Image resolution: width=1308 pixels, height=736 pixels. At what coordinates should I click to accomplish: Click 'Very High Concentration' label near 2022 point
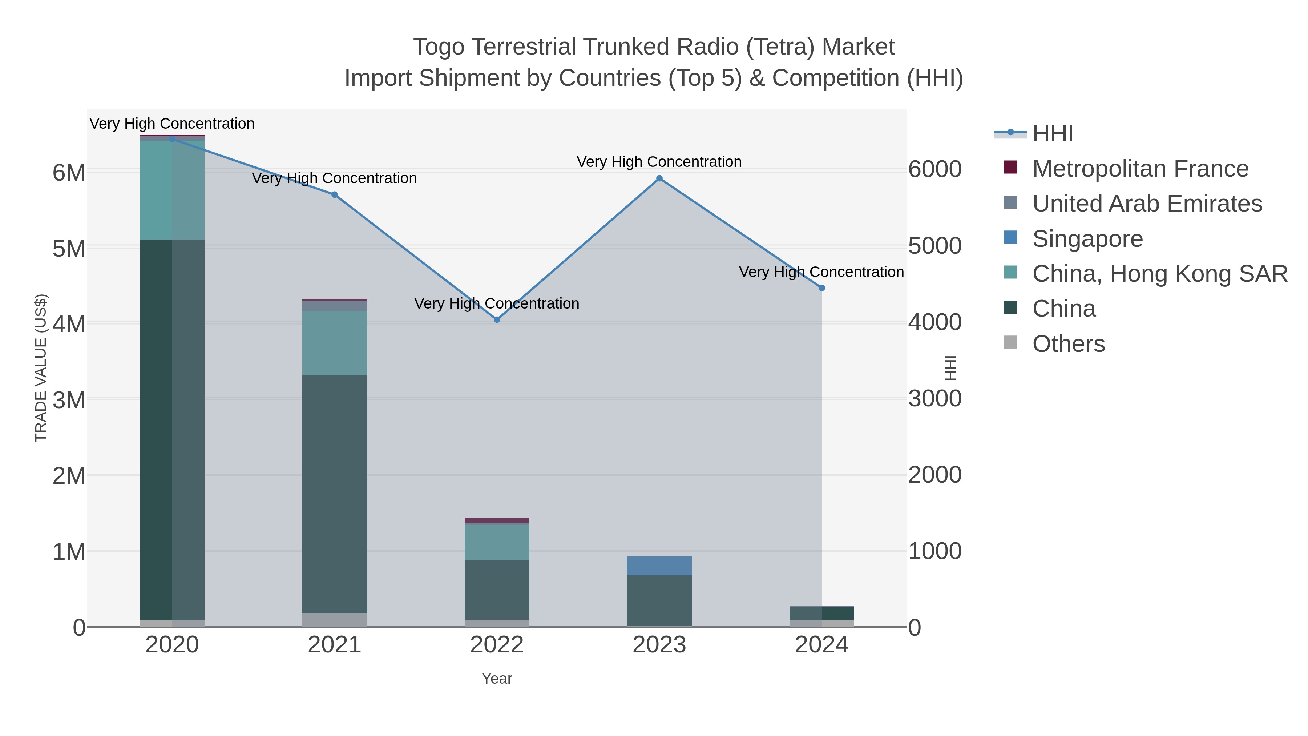pyautogui.click(x=497, y=304)
